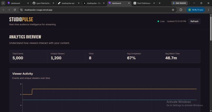Select the Avg Completion 67% card
The image size is (212, 112).
click(x=143, y=56)
